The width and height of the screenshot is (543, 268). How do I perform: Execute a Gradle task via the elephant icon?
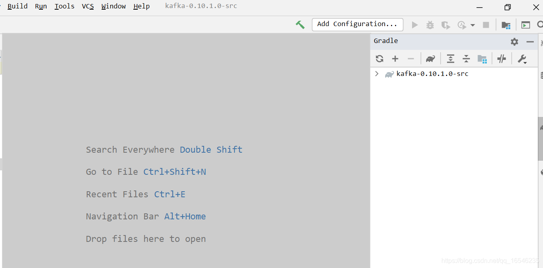pos(431,59)
